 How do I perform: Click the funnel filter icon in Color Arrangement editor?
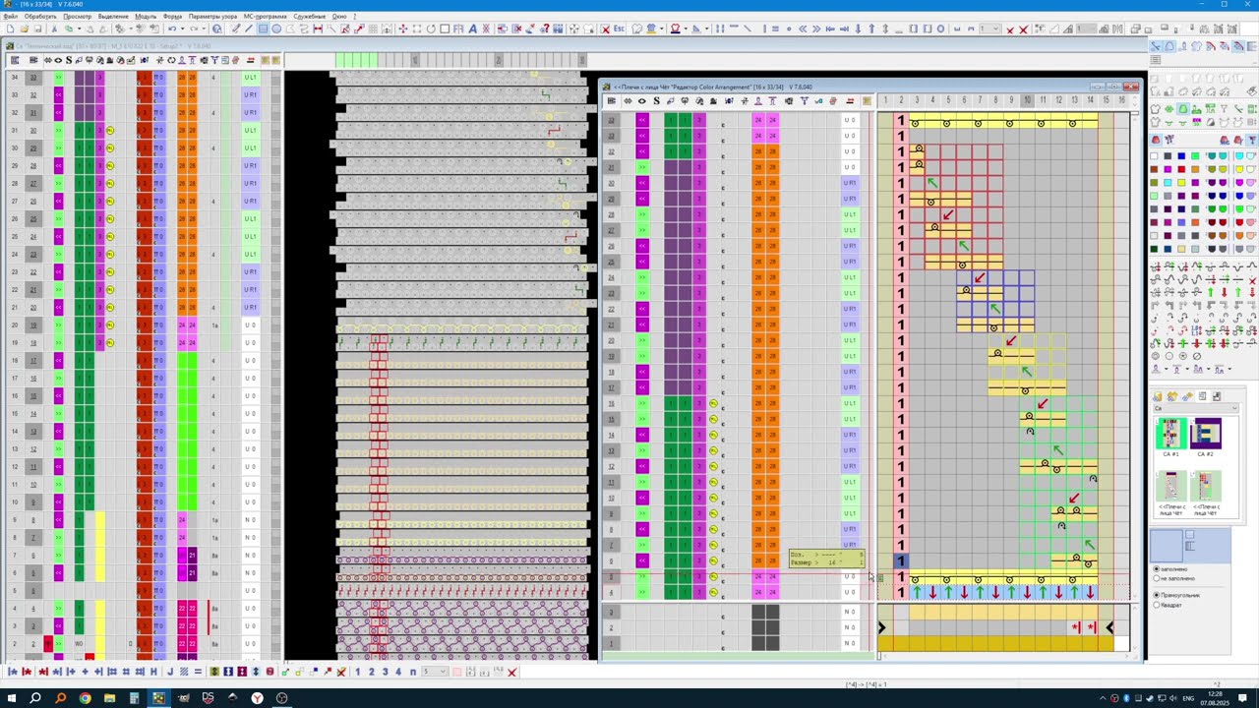[x=804, y=100]
